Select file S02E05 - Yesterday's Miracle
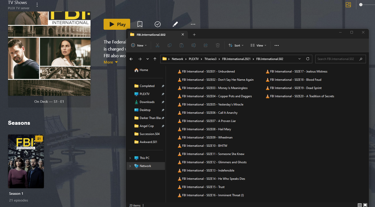The image size is (375, 207). point(210,104)
